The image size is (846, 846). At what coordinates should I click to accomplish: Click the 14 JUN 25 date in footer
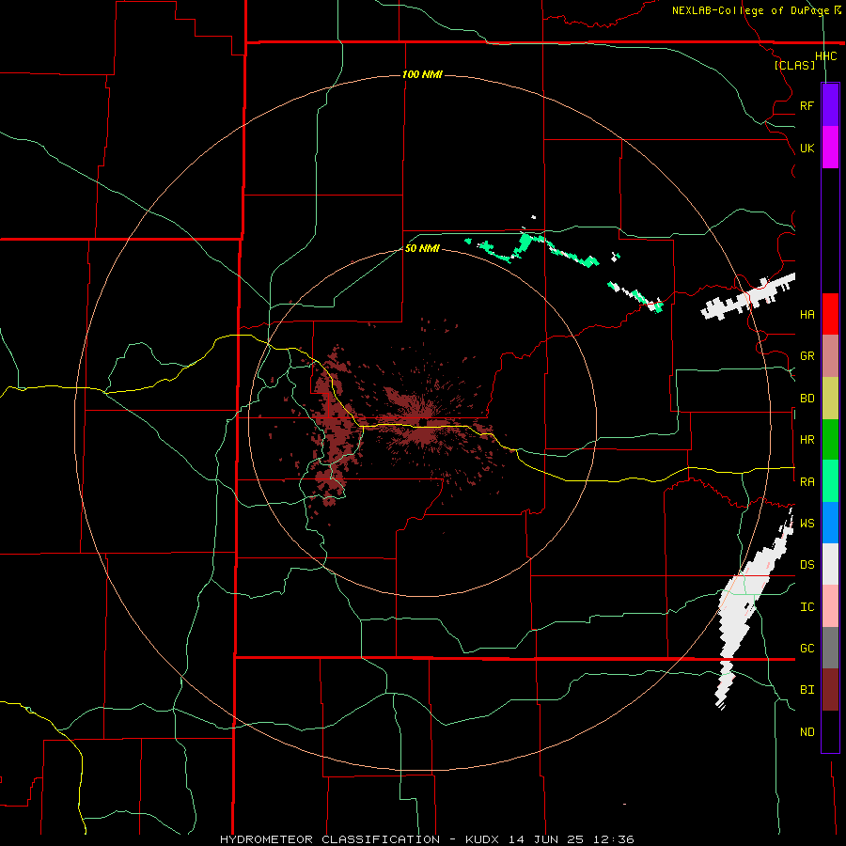tap(546, 839)
